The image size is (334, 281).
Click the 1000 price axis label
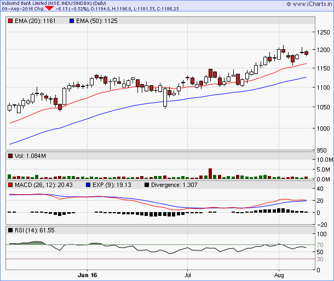click(323, 128)
